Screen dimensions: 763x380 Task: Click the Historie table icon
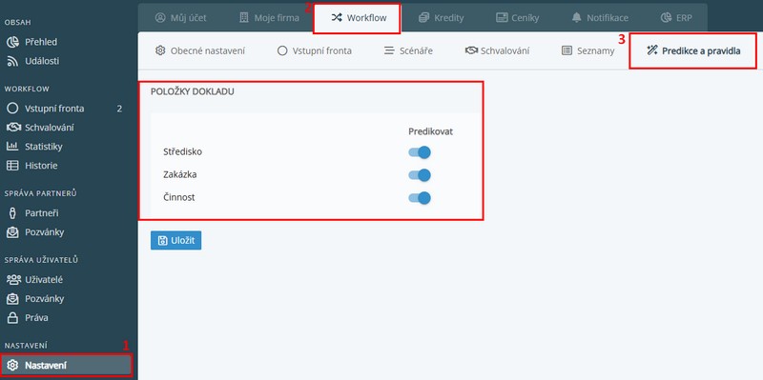12,166
